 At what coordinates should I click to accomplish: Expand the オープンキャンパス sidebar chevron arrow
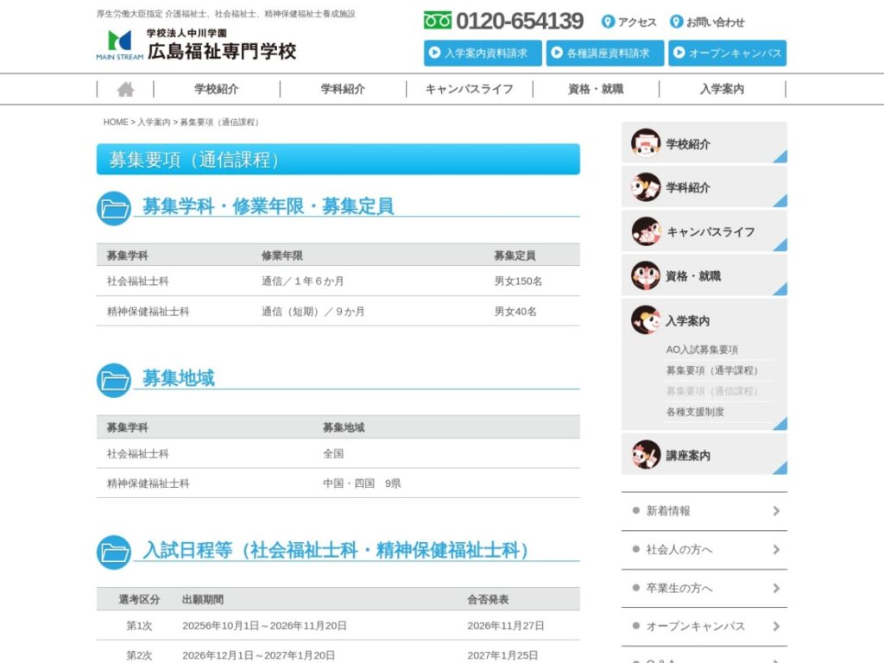(776, 626)
